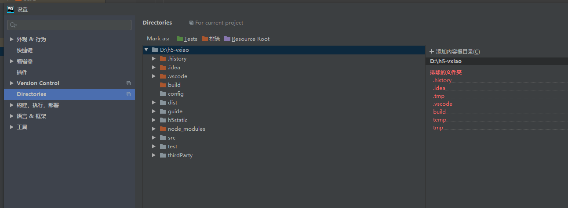The height and width of the screenshot is (208, 568).
Task: Select the config folder in tree
Action: [175, 94]
